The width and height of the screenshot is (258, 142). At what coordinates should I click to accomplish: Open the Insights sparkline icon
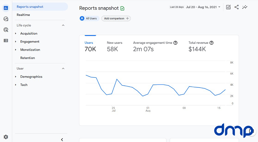245,7
